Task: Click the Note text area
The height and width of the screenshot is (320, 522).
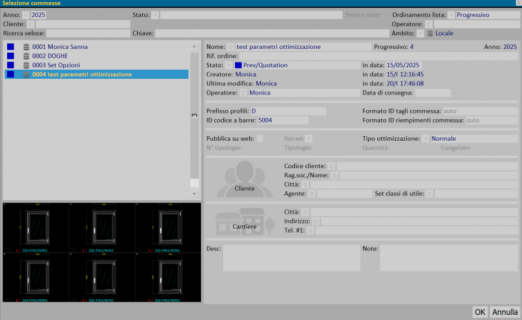Action: tap(449, 258)
